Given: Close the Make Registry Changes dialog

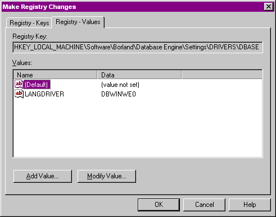Looking at the screenshot, I should 269,7.
